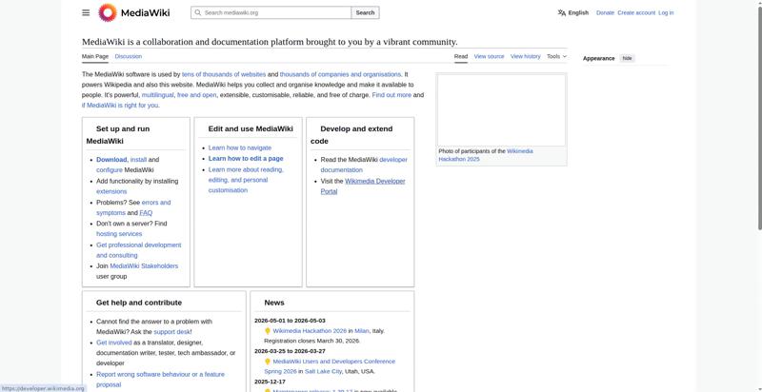Switch to the Discussion tab
762x392 pixels.
[x=128, y=56]
